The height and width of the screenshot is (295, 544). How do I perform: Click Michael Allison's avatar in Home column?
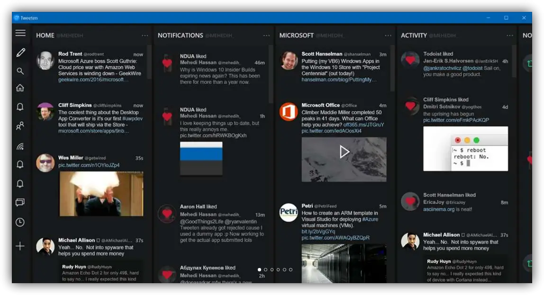pos(45,247)
